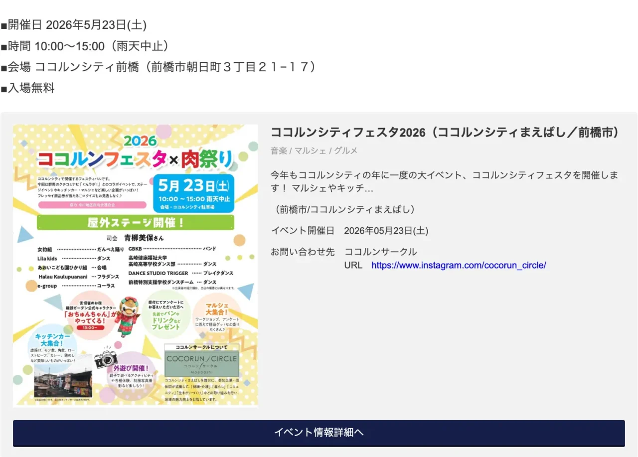Image resolution: width=638 pixels, height=457 pixels.
Task: Click the event description starting 今年もココルンシティ
Action: click(x=445, y=182)
